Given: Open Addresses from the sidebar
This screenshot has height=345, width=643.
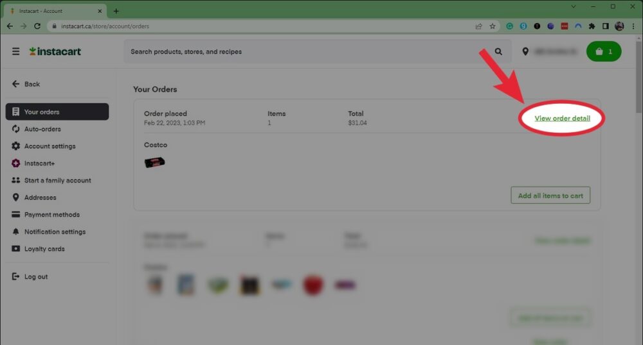Looking at the screenshot, I should (40, 198).
